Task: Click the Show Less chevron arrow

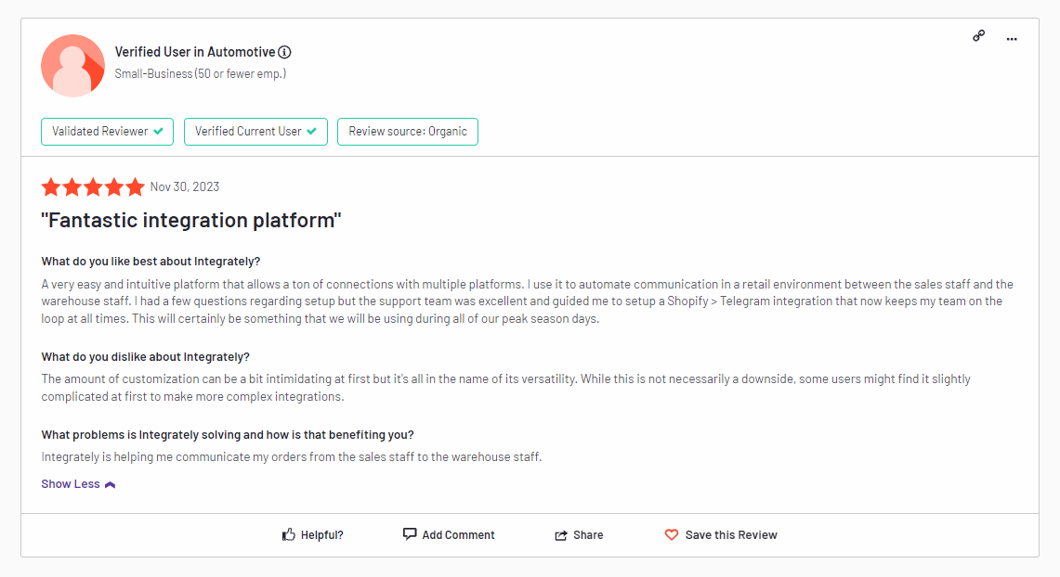Action: [111, 484]
